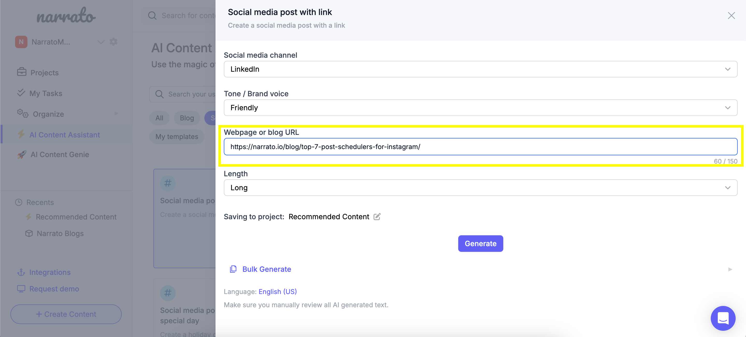The image size is (746, 337).
Task: Open AI Content Genie
Action: [x=60, y=155]
